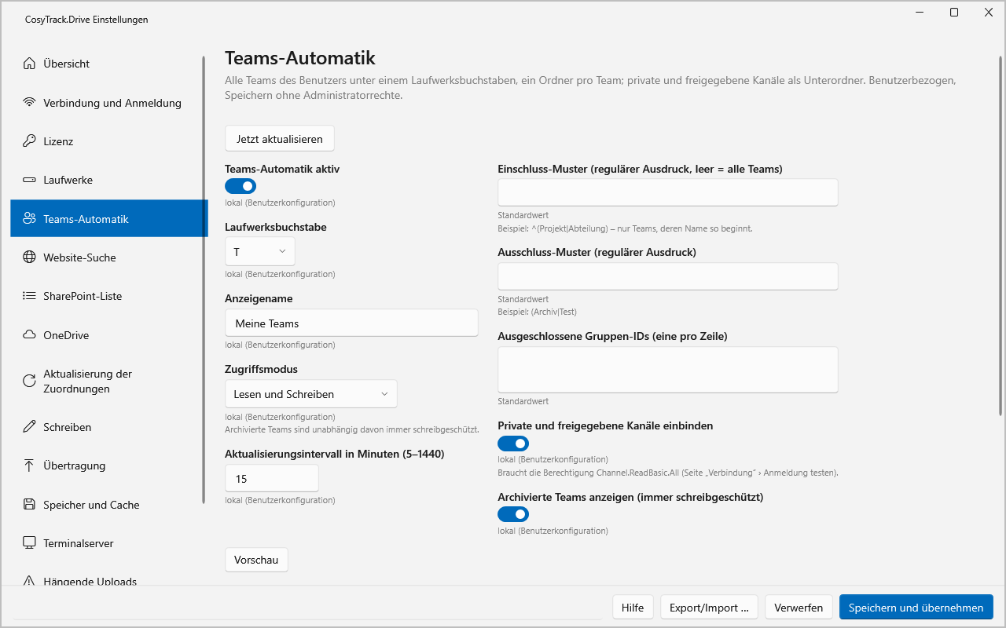Click the Übersicht home icon
The height and width of the screenshot is (628, 1006).
(x=29, y=64)
